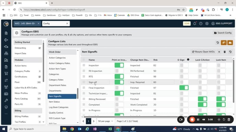Open Parts Catalog module
This screenshot has height=132, width=236.
[x=21, y=99]
